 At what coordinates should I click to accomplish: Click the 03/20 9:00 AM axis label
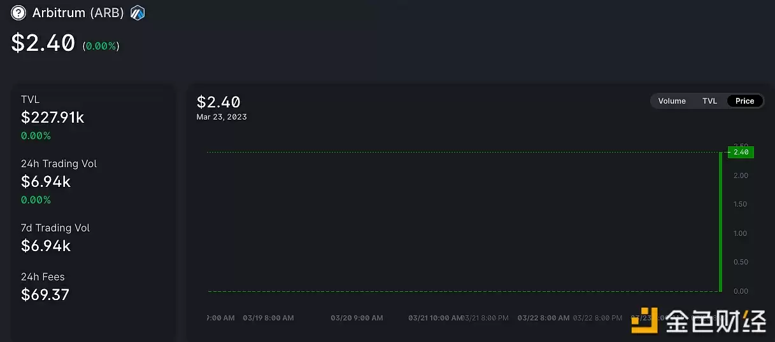pos(357,318)
